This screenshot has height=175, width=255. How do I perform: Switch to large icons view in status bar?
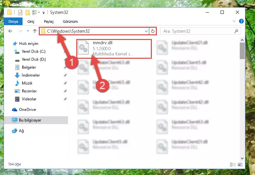click(240, 164)
